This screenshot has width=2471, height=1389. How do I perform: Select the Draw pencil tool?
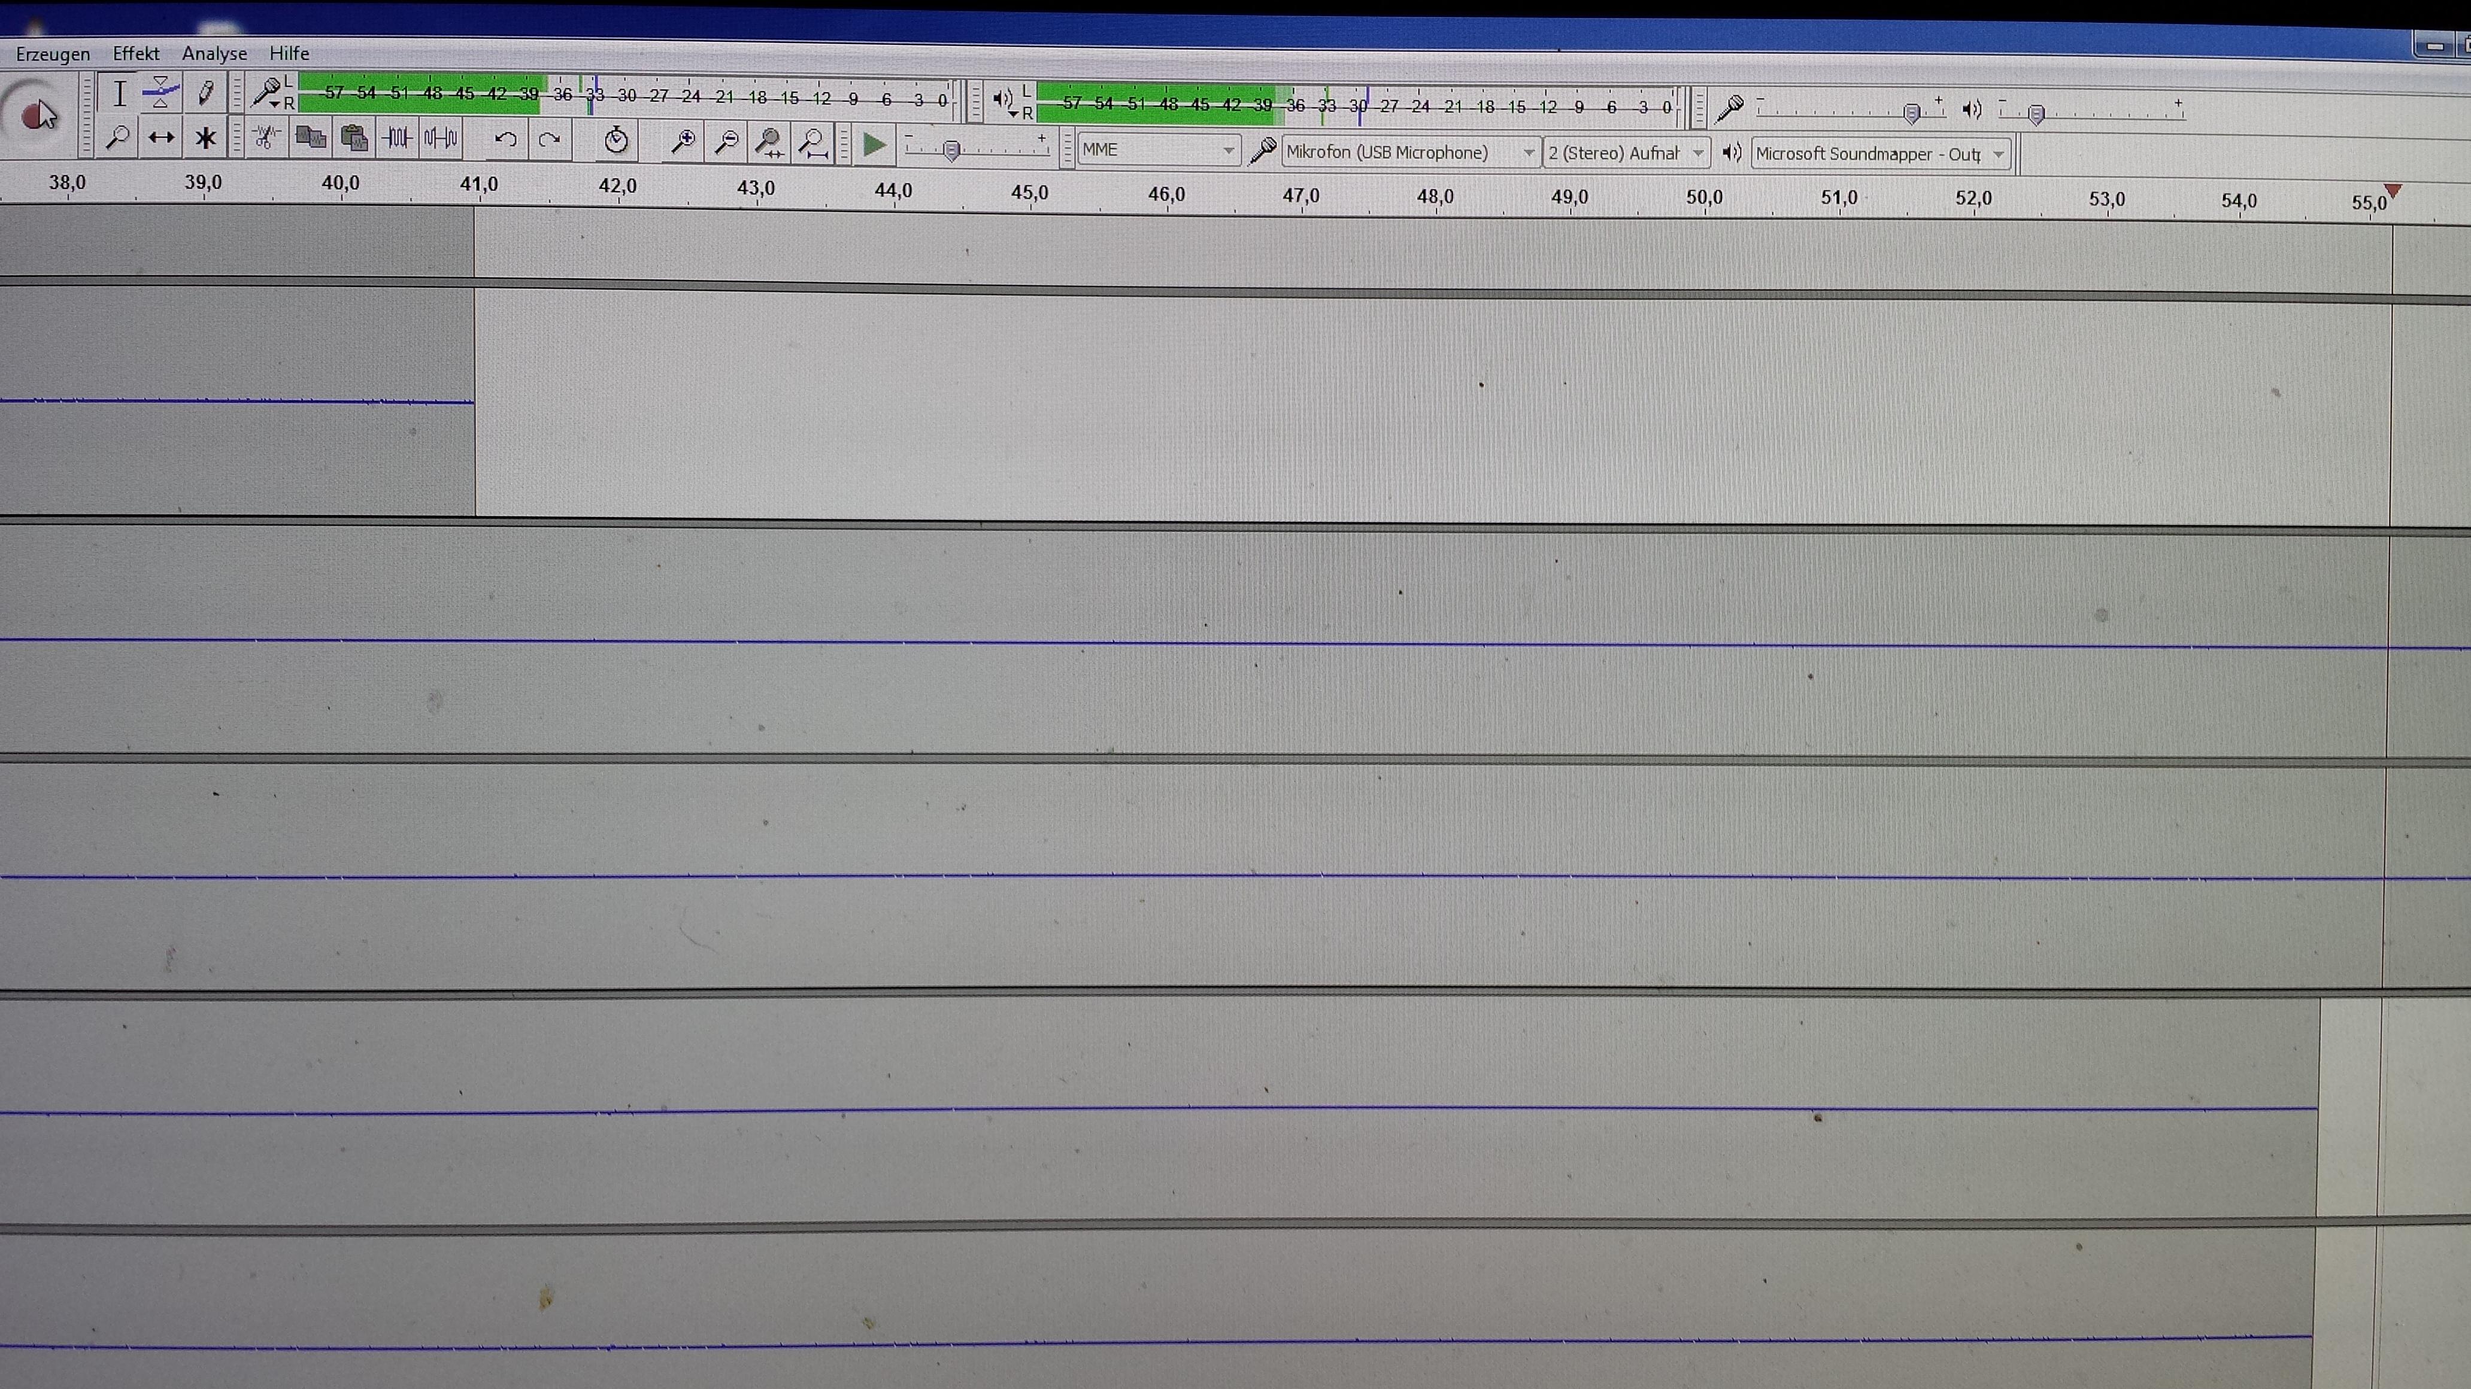(204, 94)
